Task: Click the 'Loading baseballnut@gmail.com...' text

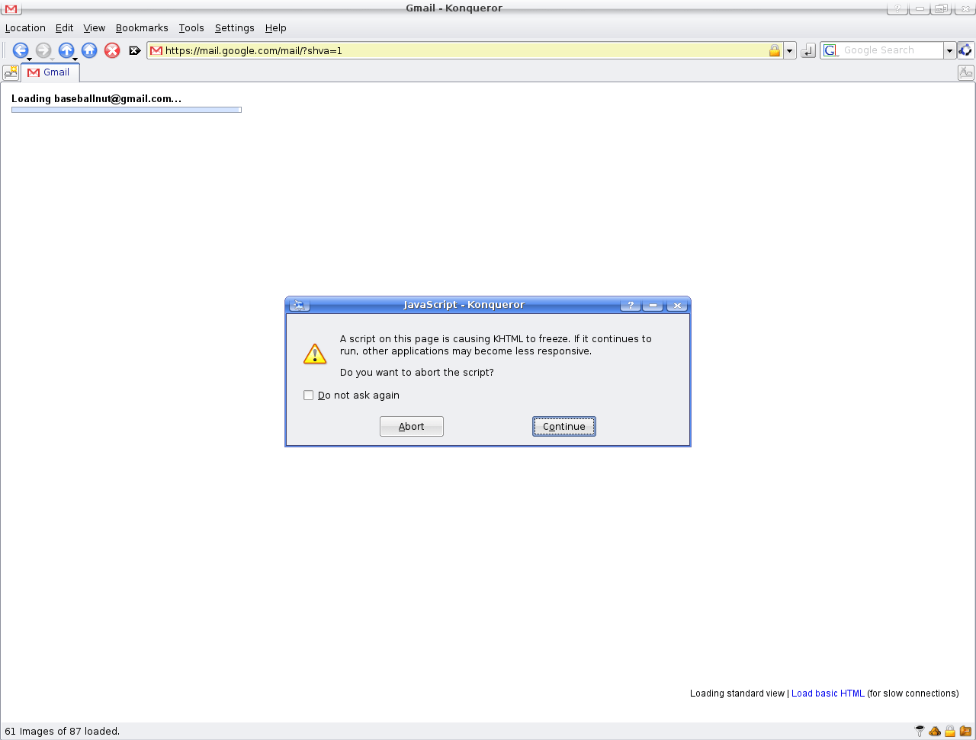Action: point(97,99)
